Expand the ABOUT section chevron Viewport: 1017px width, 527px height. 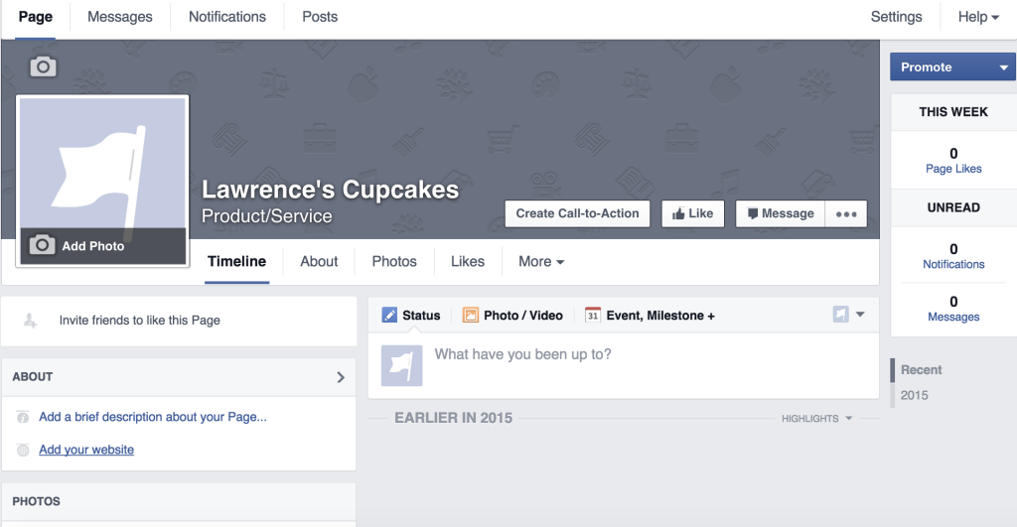(x=341, y=377)
